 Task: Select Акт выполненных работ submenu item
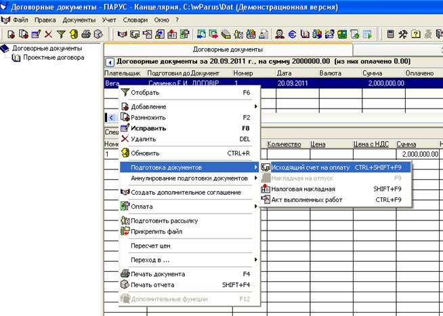(x=336, y=199)
